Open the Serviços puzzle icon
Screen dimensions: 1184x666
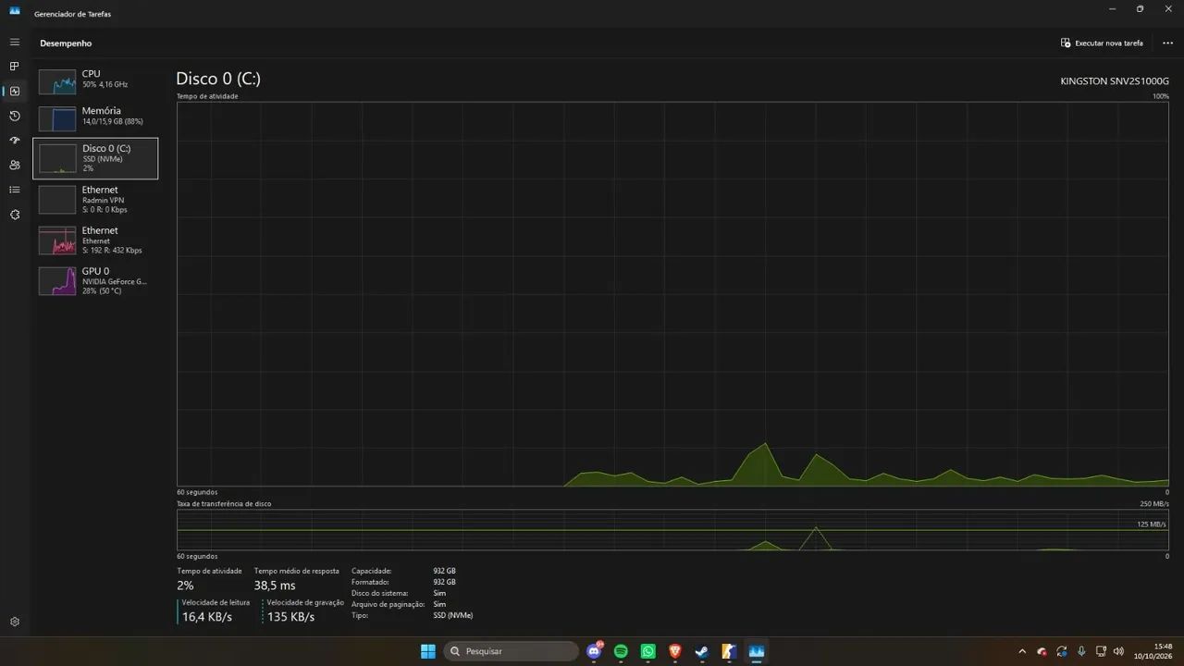(x=15, y=215)
